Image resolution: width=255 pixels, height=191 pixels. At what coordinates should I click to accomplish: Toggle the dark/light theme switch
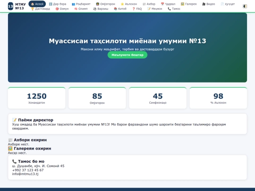coord(245,6)
